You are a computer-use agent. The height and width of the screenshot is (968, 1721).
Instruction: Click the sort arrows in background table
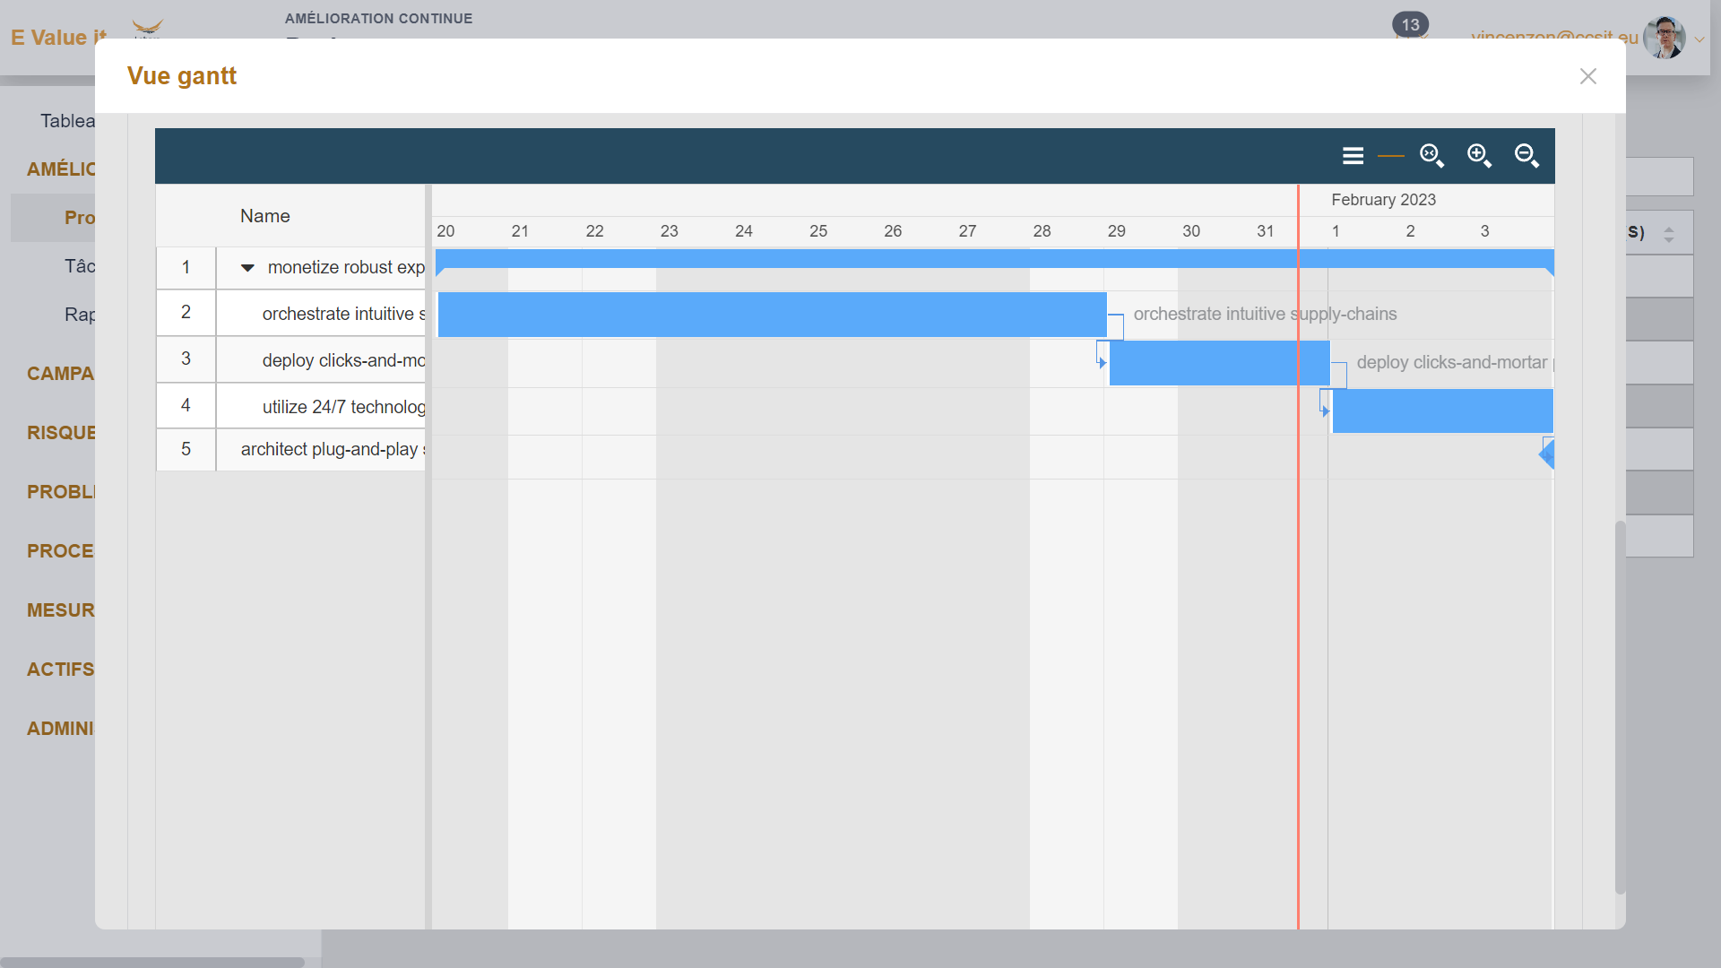pos(1668,234)
